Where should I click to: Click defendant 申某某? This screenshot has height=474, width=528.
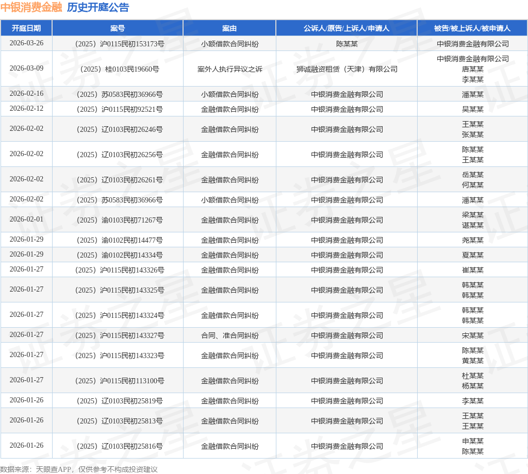point(473,441)
